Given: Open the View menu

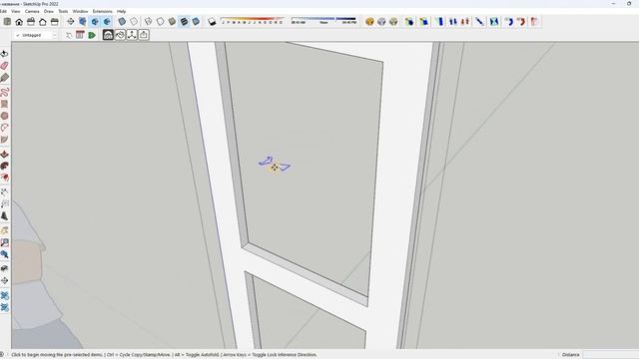Looking at the screenshot, I should [16, 11].
